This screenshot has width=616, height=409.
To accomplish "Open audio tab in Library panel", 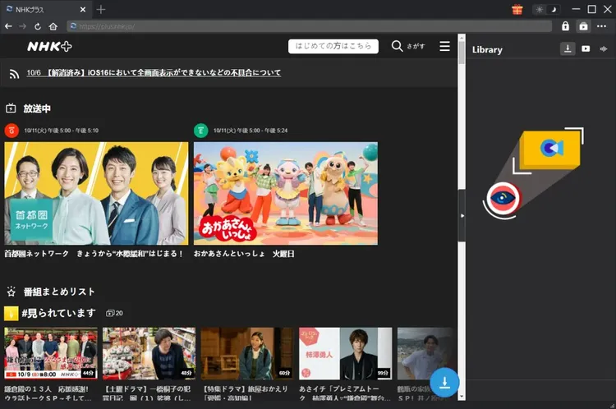I will point(605,49).
